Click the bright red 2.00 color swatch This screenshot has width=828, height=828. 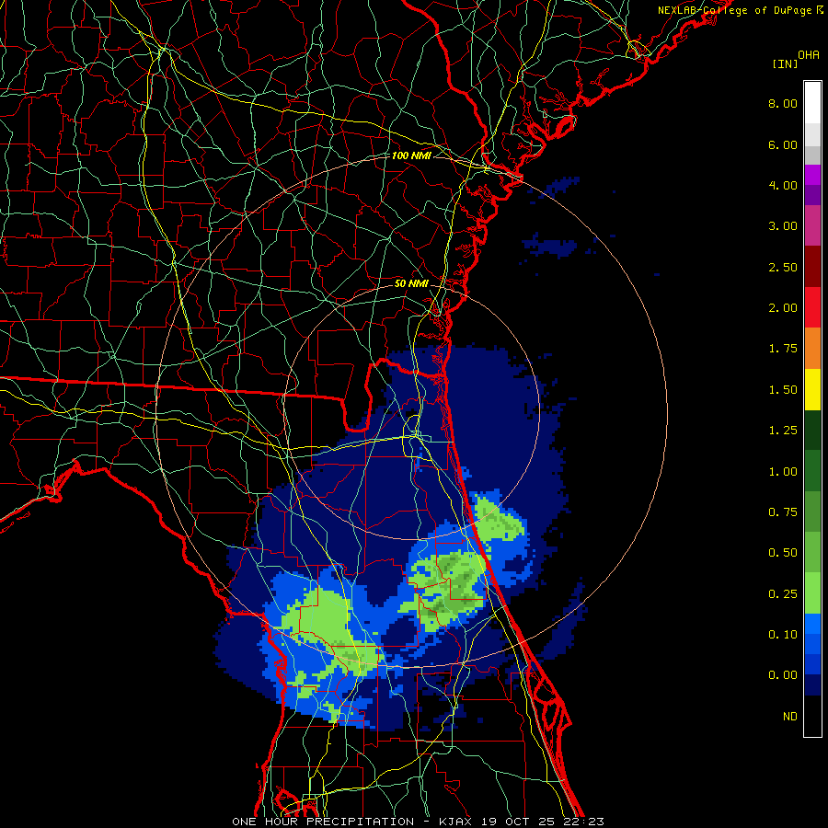pyautogui.click(x=812, y=307)
